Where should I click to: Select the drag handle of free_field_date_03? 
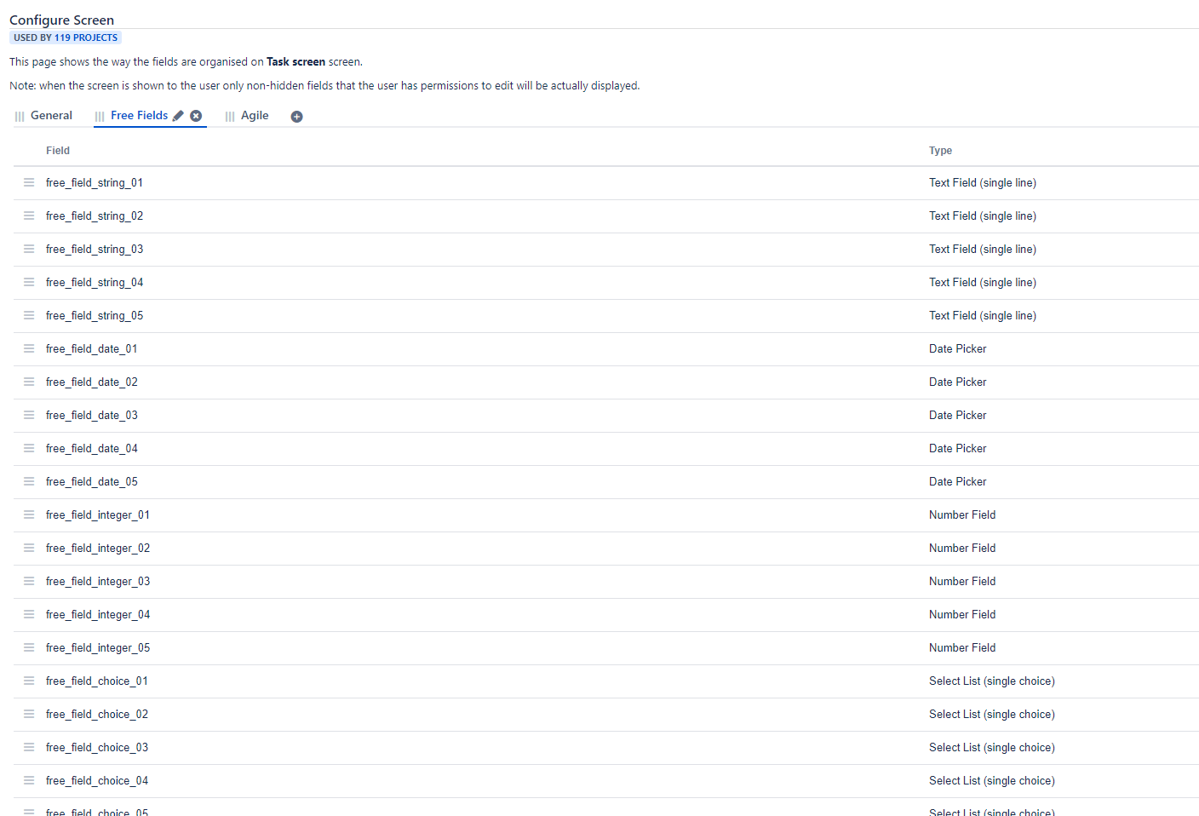tap(29, 415)
